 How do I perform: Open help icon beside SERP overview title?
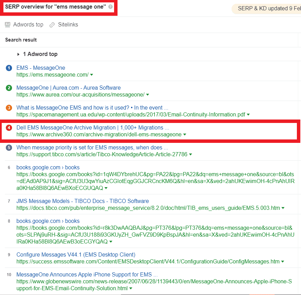point(110,7)
